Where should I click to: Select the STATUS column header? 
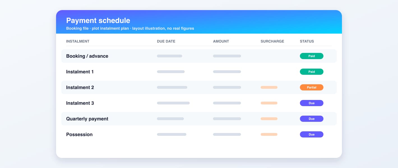click(x=307, y=41)
